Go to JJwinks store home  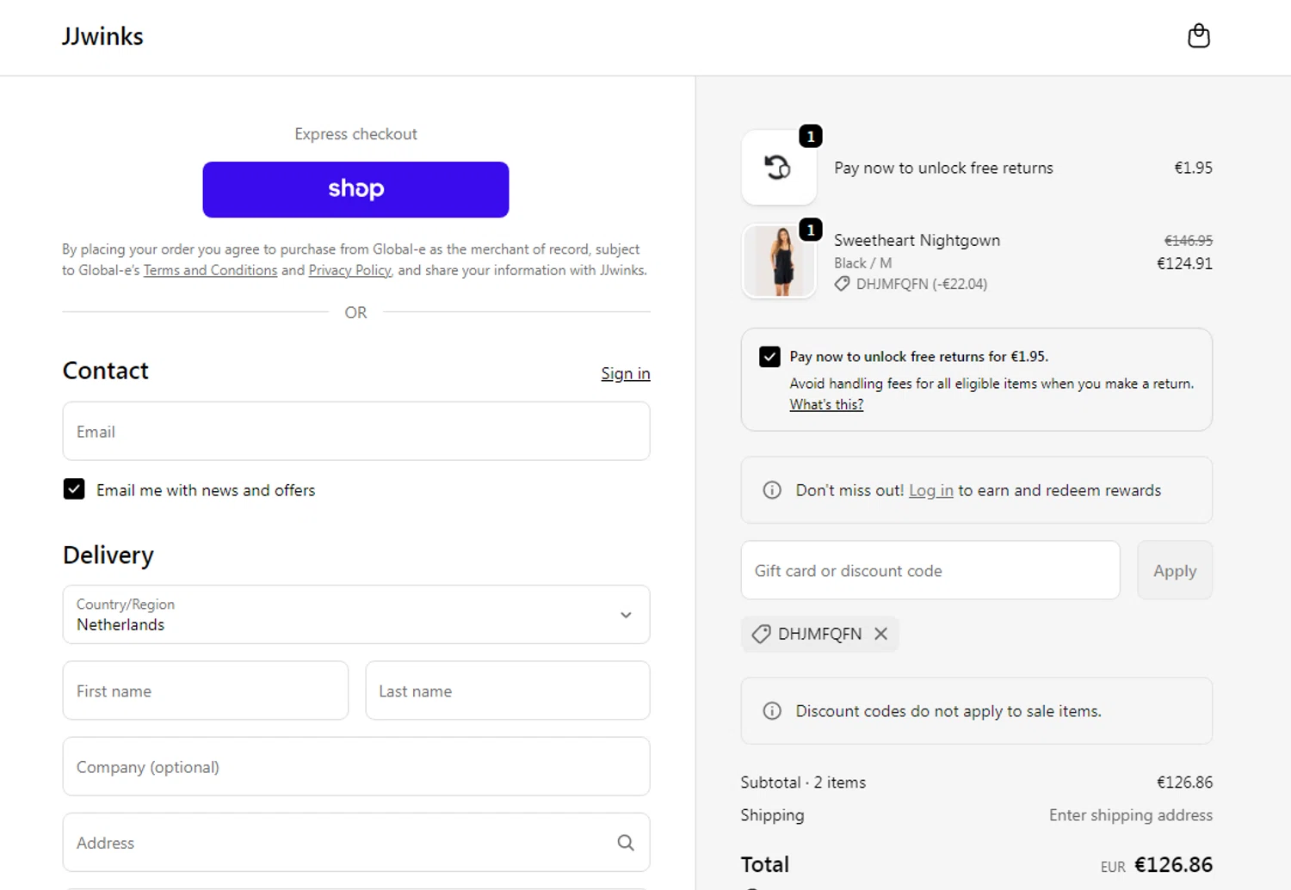pyautogui.click(x=102, y=36)
